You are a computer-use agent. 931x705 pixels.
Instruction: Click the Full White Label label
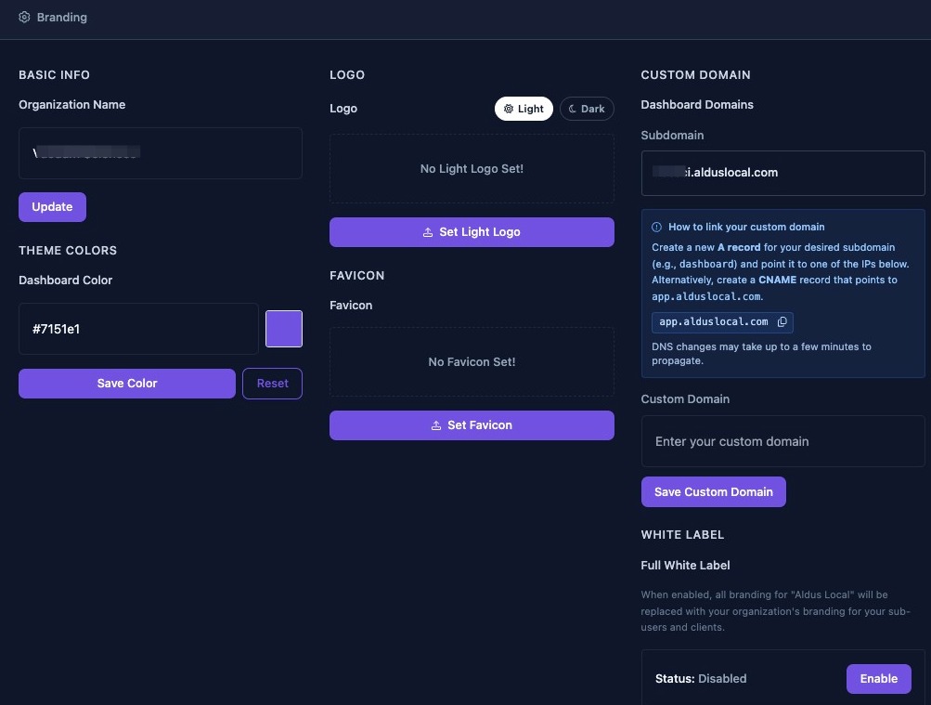pyautogui.click(x=685, y=566)
